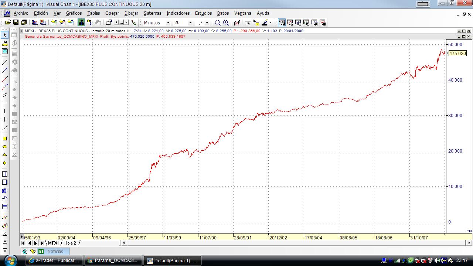Select the yellow rectangle shape tool
Image resolution: width=473 pixels, height=266 pixels.
(x=5, y=139)
